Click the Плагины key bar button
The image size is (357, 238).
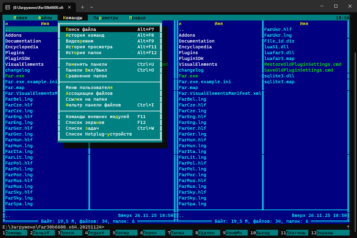tap(296, 233)
